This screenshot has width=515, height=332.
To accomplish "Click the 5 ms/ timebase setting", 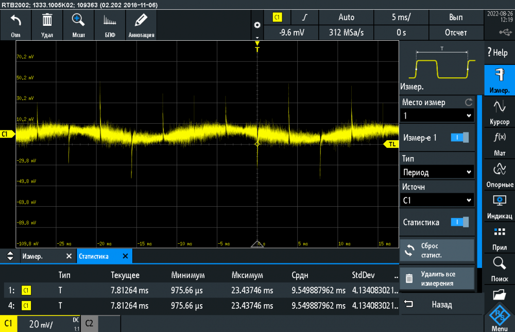I will [401, 17].
